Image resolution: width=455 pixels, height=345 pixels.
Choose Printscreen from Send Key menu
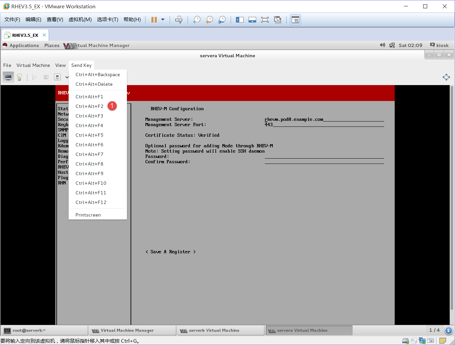[x=97, y=215]
